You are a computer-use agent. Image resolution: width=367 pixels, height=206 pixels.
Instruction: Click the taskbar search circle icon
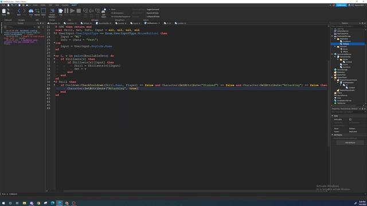[10, 203]
